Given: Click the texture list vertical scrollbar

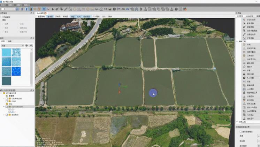Looking at the screenshot, I should [31, 67].
